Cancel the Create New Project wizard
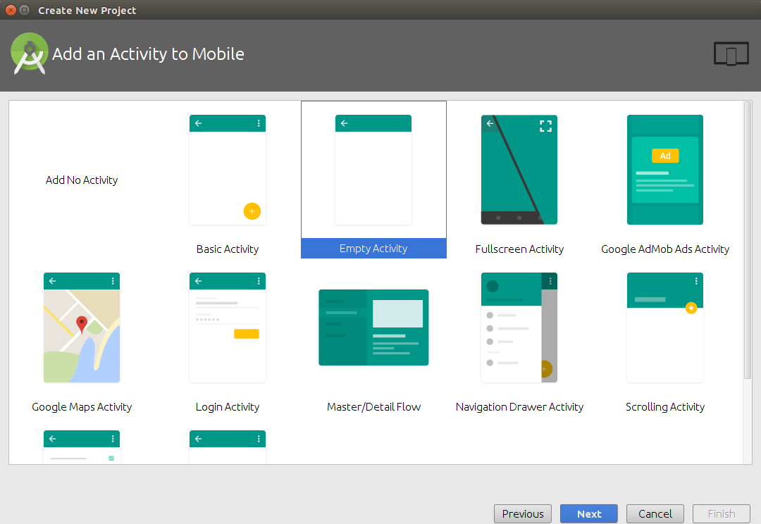Image resolution: width=761 pixels, height=524 pixels. [655, 513]
